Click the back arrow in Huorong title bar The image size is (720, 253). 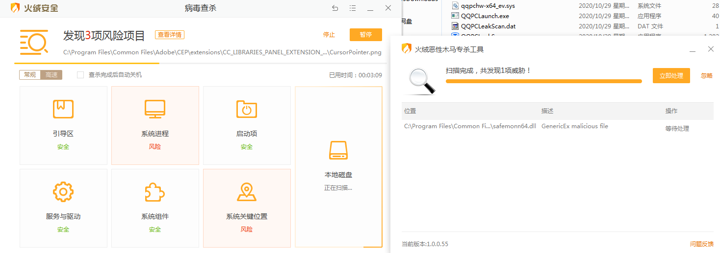[335, 8]
